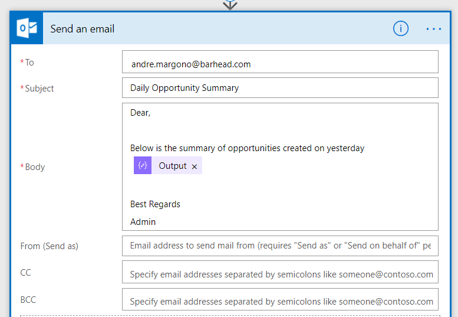Viewport: 458px width, 317px height.
Task: Click the Outlook icon in action header
Action: pyautogui.click(x=27, y=28)
